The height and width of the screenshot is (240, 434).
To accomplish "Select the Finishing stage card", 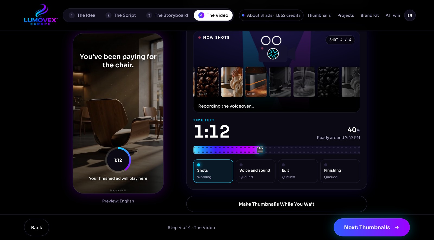I will [340, 171].
